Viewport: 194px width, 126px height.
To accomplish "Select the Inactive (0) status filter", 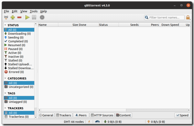I will coord(19,57).
